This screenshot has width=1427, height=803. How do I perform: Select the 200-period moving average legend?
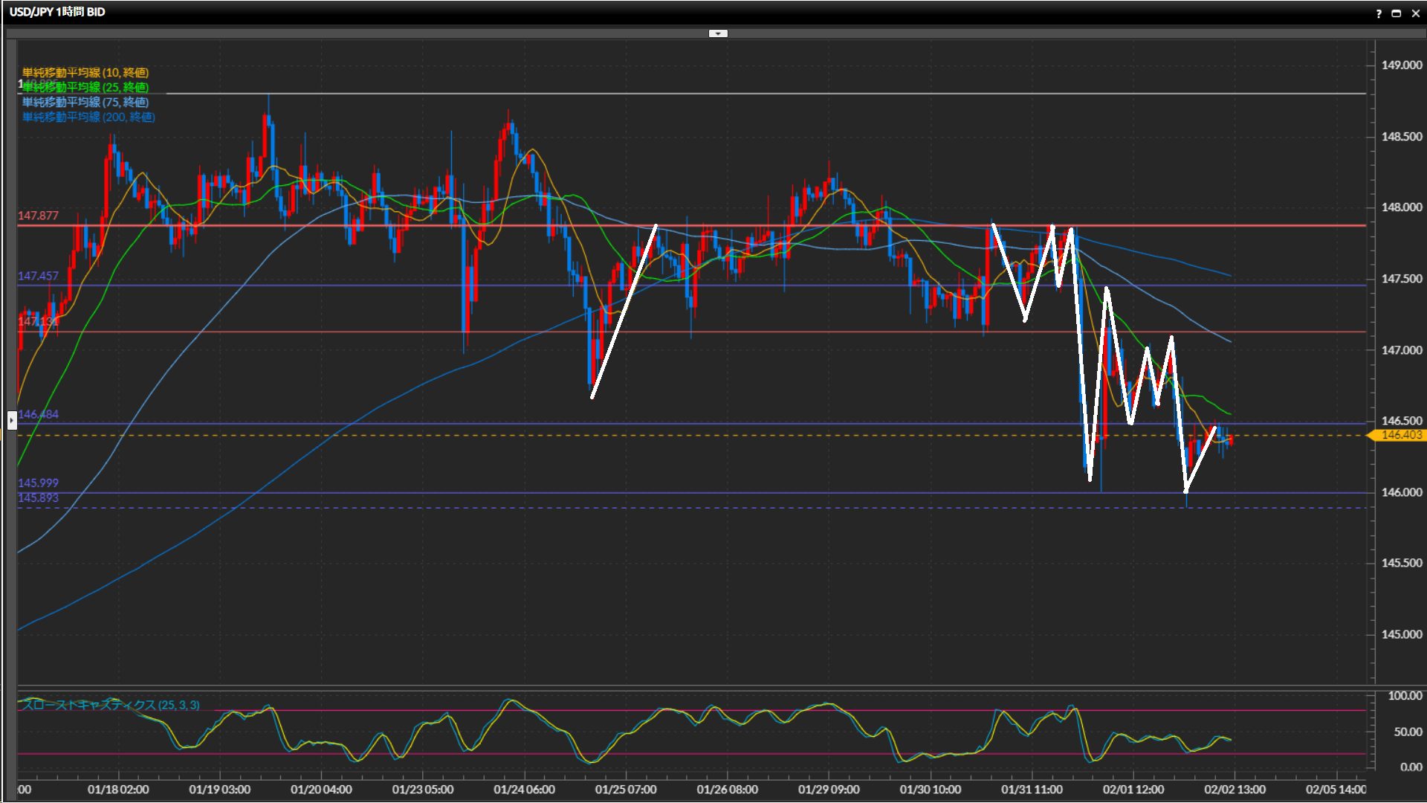[88, 117]
